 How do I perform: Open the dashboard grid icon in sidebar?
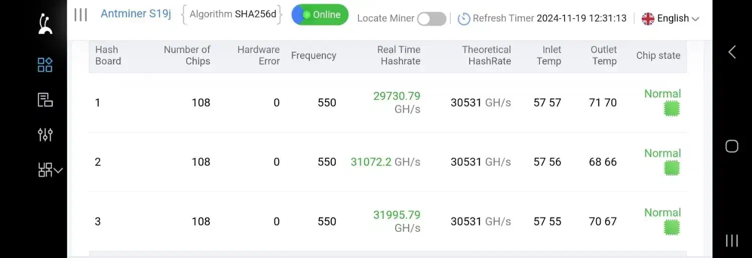[45, 64]
